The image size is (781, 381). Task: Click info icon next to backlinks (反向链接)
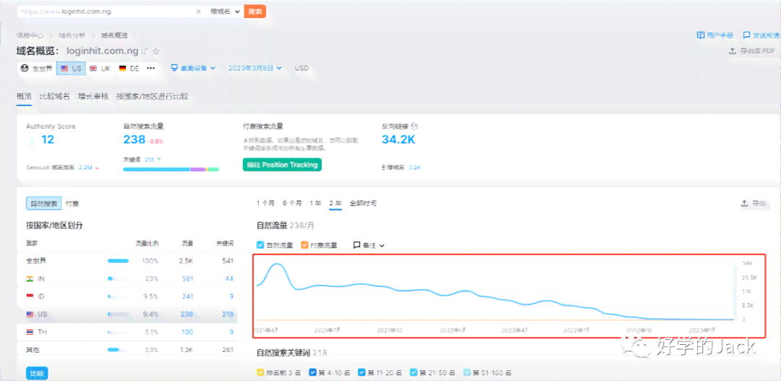point(415,127)
